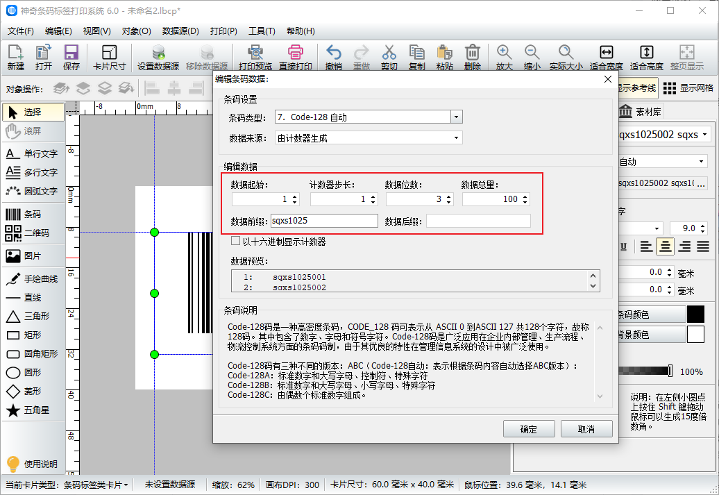Click the 保存 (Save) toolbar icon
Viewport: 719px width, 495px height.
pyautogui.click(x=71, y=58)
